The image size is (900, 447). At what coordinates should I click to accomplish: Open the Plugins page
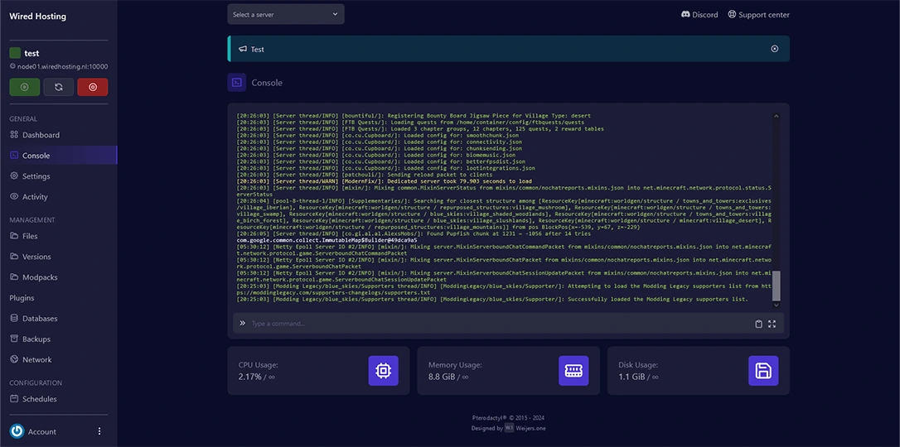22,298
